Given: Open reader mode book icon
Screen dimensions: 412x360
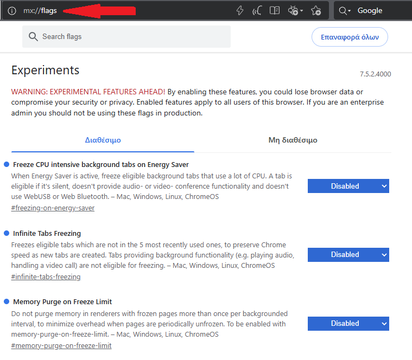Looking at the screenshot, I should [275, 11].
